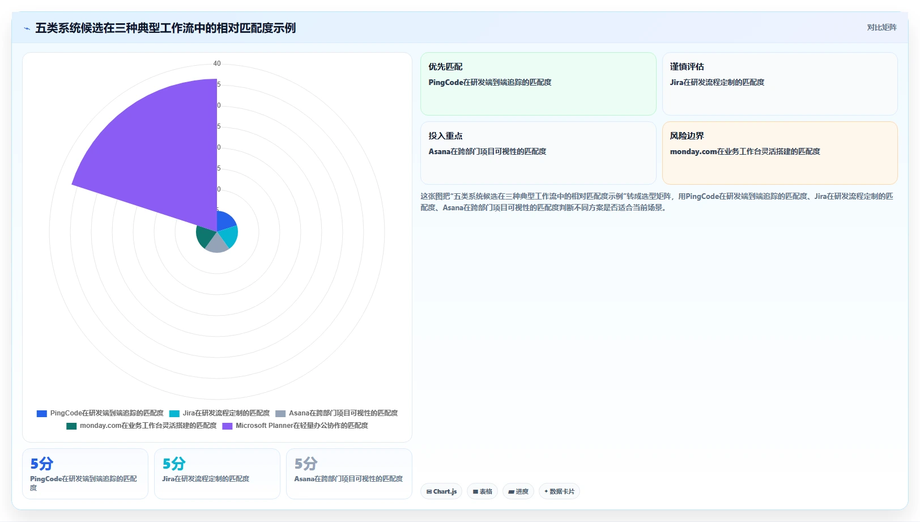Screen dimensions: 920x522
Task: Click the description paragraph starting 这张图把
Action: point(657,202)
